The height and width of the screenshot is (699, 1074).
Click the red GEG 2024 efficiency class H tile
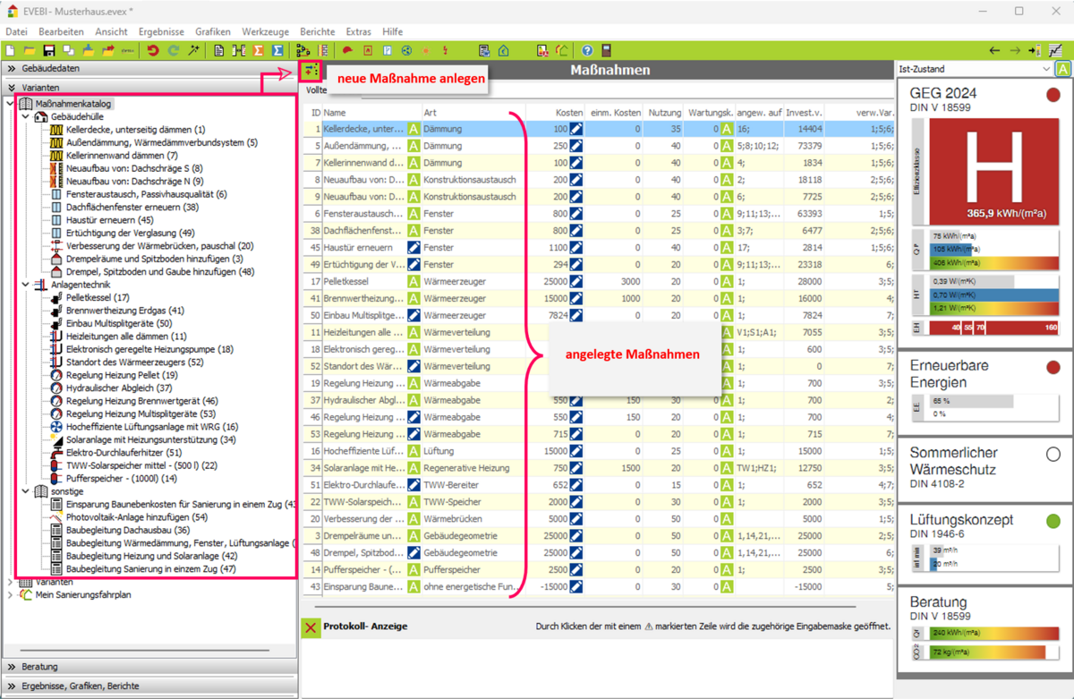[x=993, y=172]
